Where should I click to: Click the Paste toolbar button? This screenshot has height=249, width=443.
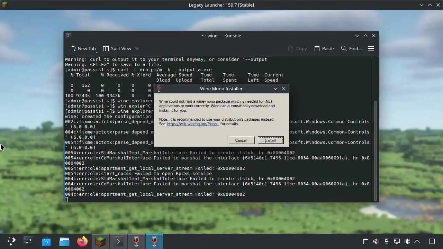click(x=324, y=48)
